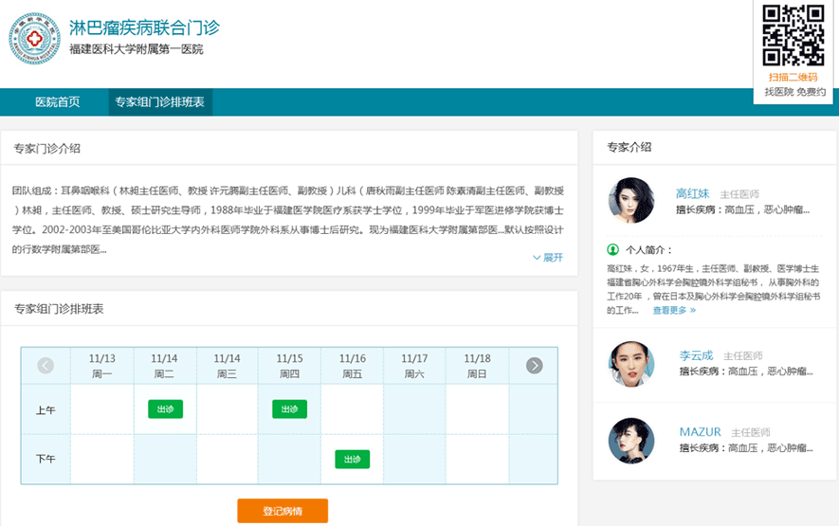Screen dimensions: 839x526
Task: Click the 11/13 周一 column header
Action: pos(101,366)
